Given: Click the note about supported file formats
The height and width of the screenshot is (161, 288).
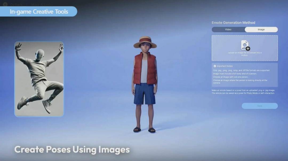Looking at the screenshot, I should 241,70.
